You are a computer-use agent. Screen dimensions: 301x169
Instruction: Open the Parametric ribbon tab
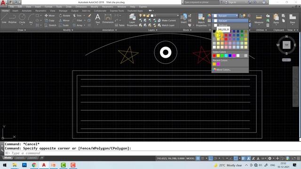coord(40,11)
